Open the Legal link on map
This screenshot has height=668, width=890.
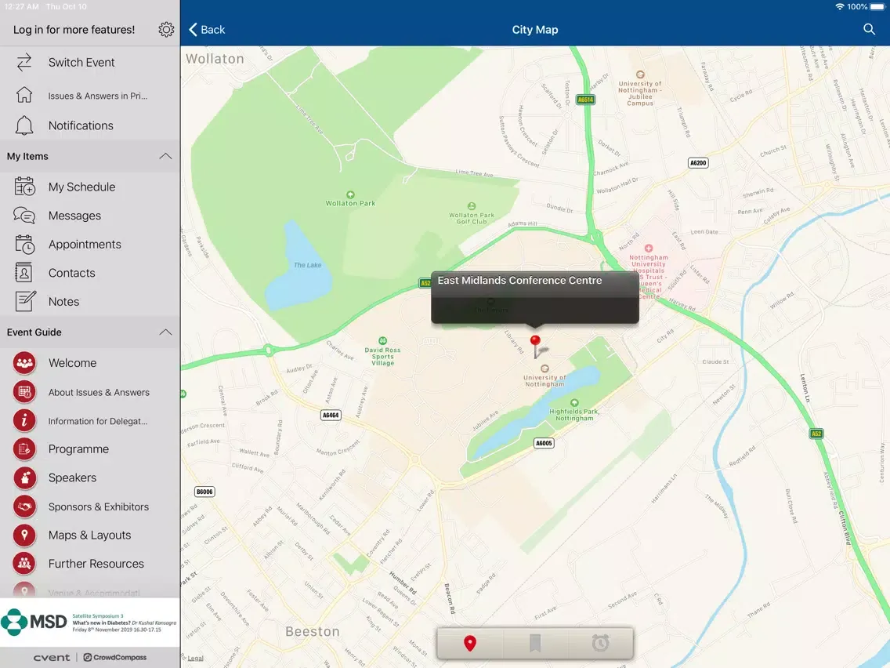[195, 659]
